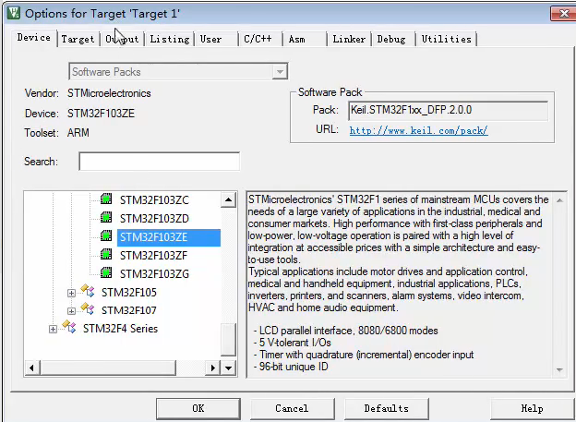Select STM32F103ZF in device tree
576x422 pixels.
[x=153, y=256]
